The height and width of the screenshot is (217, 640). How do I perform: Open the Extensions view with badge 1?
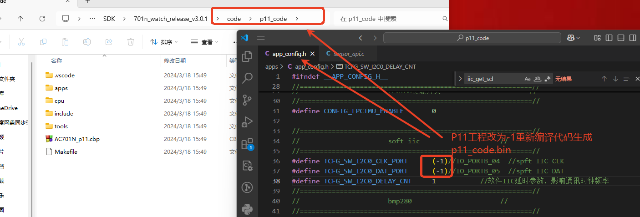247,144
